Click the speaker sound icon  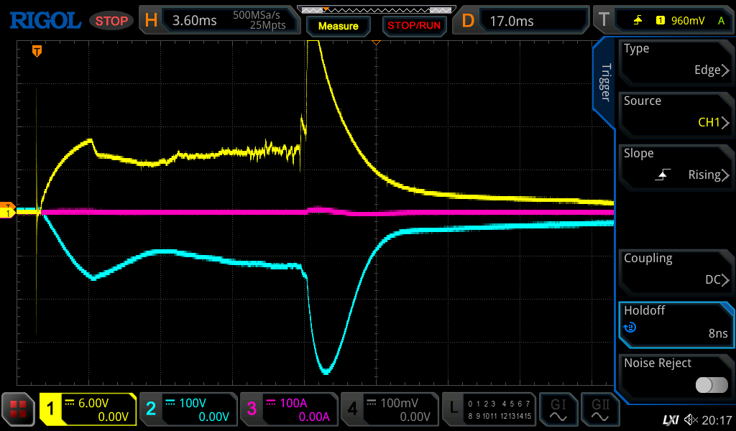tap(691, 420)
